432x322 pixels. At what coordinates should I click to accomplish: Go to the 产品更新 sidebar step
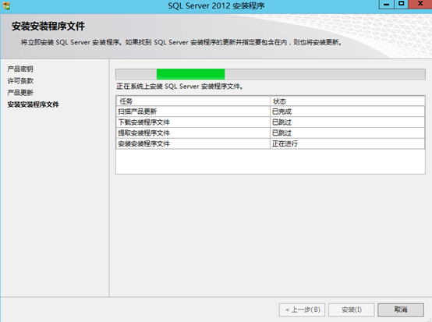20,93
